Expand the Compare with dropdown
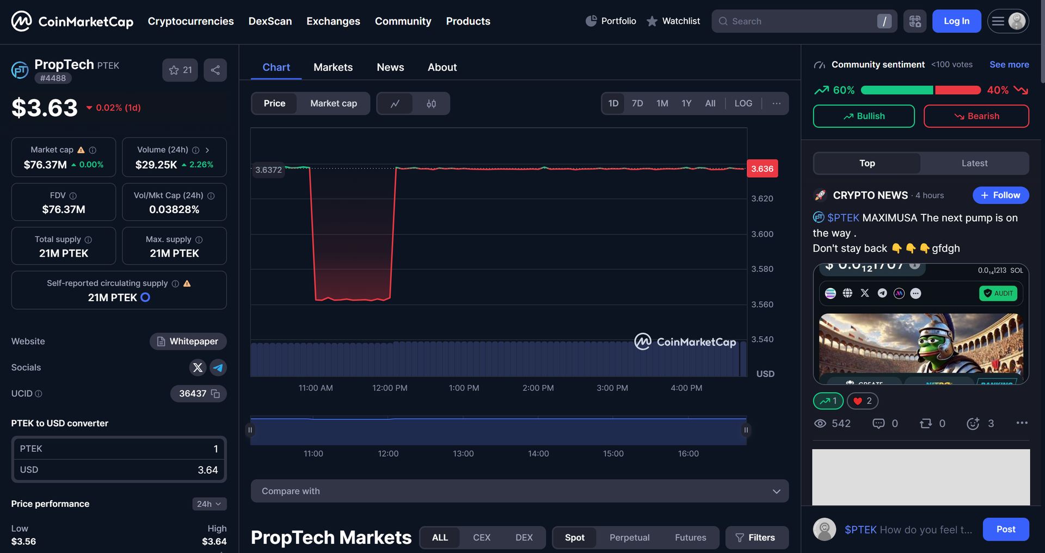 click(520, 491)
